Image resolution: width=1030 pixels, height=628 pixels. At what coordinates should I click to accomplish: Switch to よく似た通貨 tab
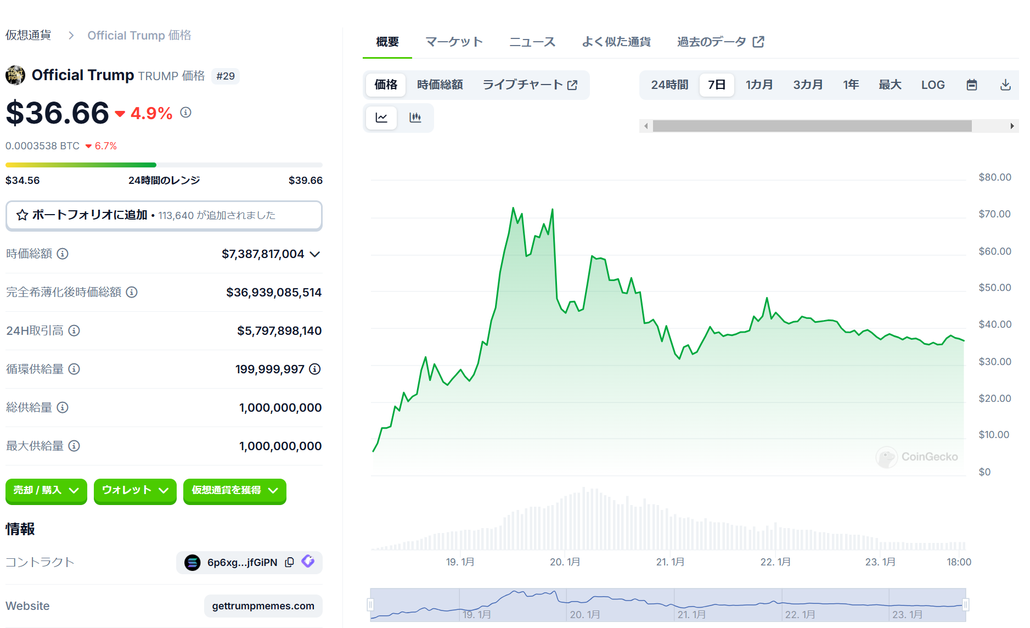click(616, 42)
